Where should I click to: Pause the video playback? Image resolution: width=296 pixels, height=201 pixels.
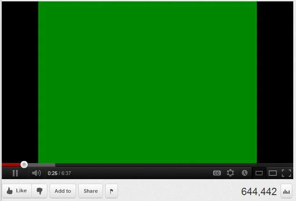[15, 173]
